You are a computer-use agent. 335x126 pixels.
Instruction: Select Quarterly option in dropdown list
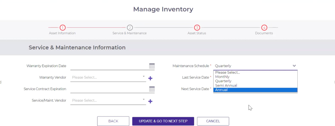click(x=255, y=81)
